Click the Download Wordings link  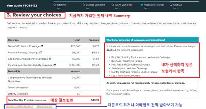click(20, 107)
